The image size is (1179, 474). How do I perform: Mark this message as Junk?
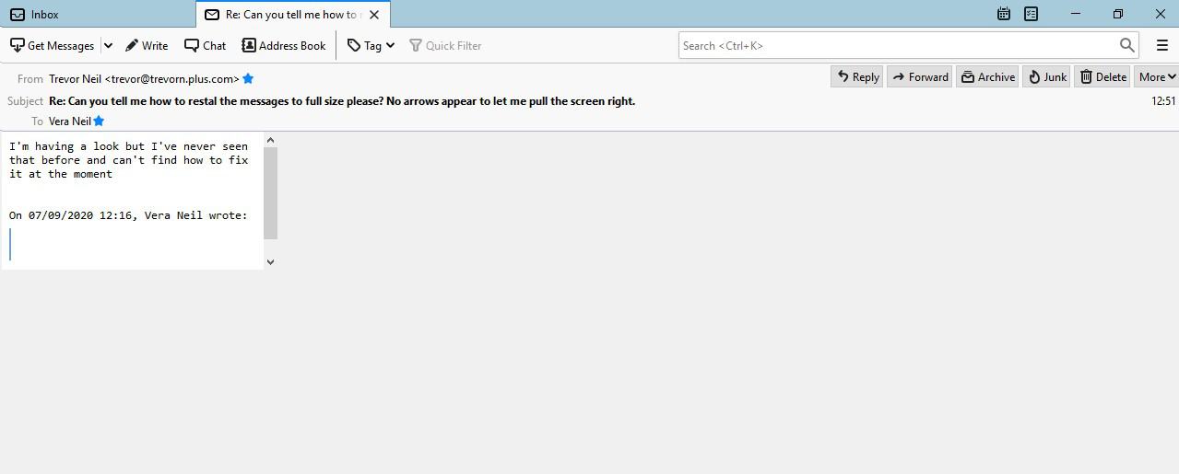point(1046,77)
